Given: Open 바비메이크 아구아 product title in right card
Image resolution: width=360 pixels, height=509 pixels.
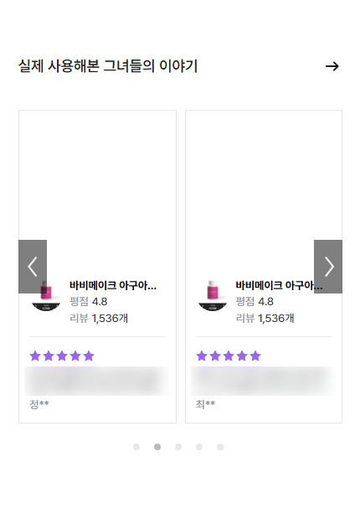Looking at the screenshot, I should (279, 285).
